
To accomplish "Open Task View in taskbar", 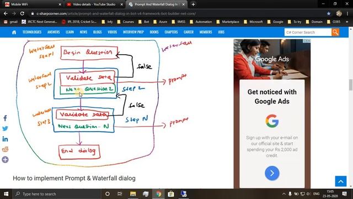I will click(x=120, y=194).
